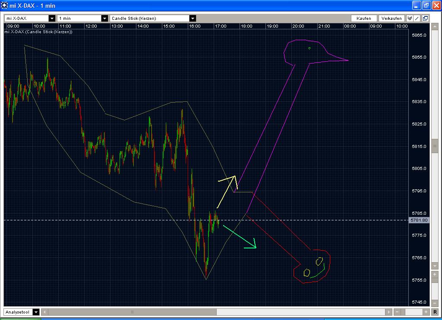The width and height of the screenshot is (442, 320).
Task: Select the current price label 5781.80
Action: point(419,220)
